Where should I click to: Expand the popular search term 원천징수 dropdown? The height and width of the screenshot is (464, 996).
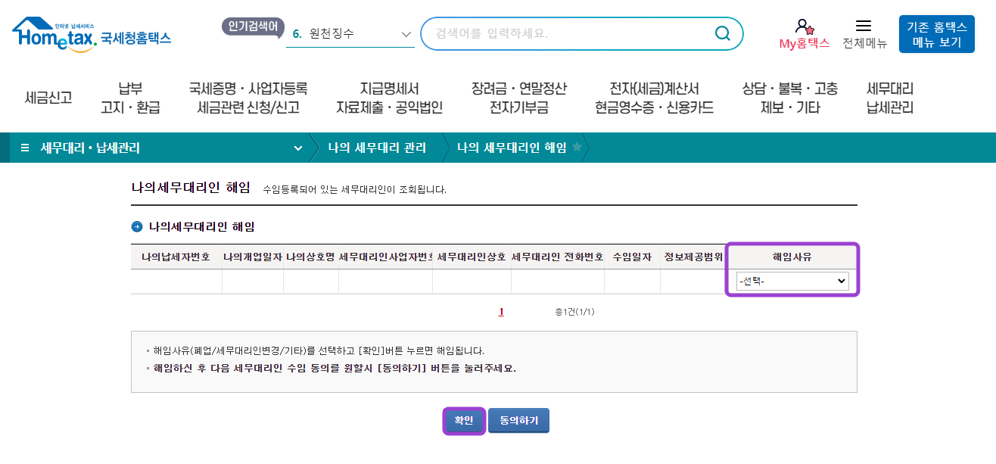coord(403,33)
